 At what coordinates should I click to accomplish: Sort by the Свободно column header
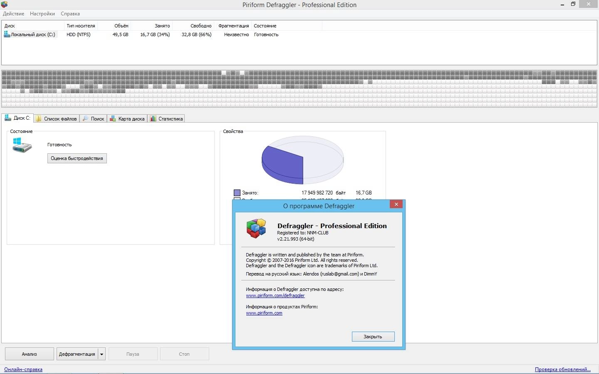(x=193, y=26)
